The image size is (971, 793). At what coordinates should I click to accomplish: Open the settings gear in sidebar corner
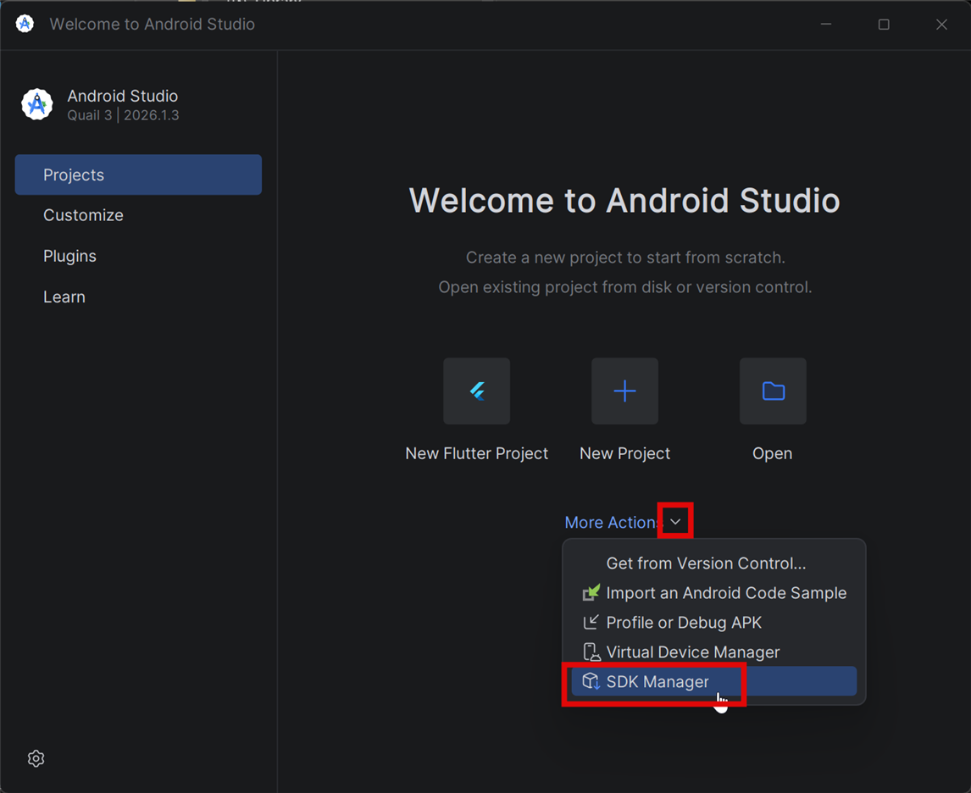pos(36,758)
